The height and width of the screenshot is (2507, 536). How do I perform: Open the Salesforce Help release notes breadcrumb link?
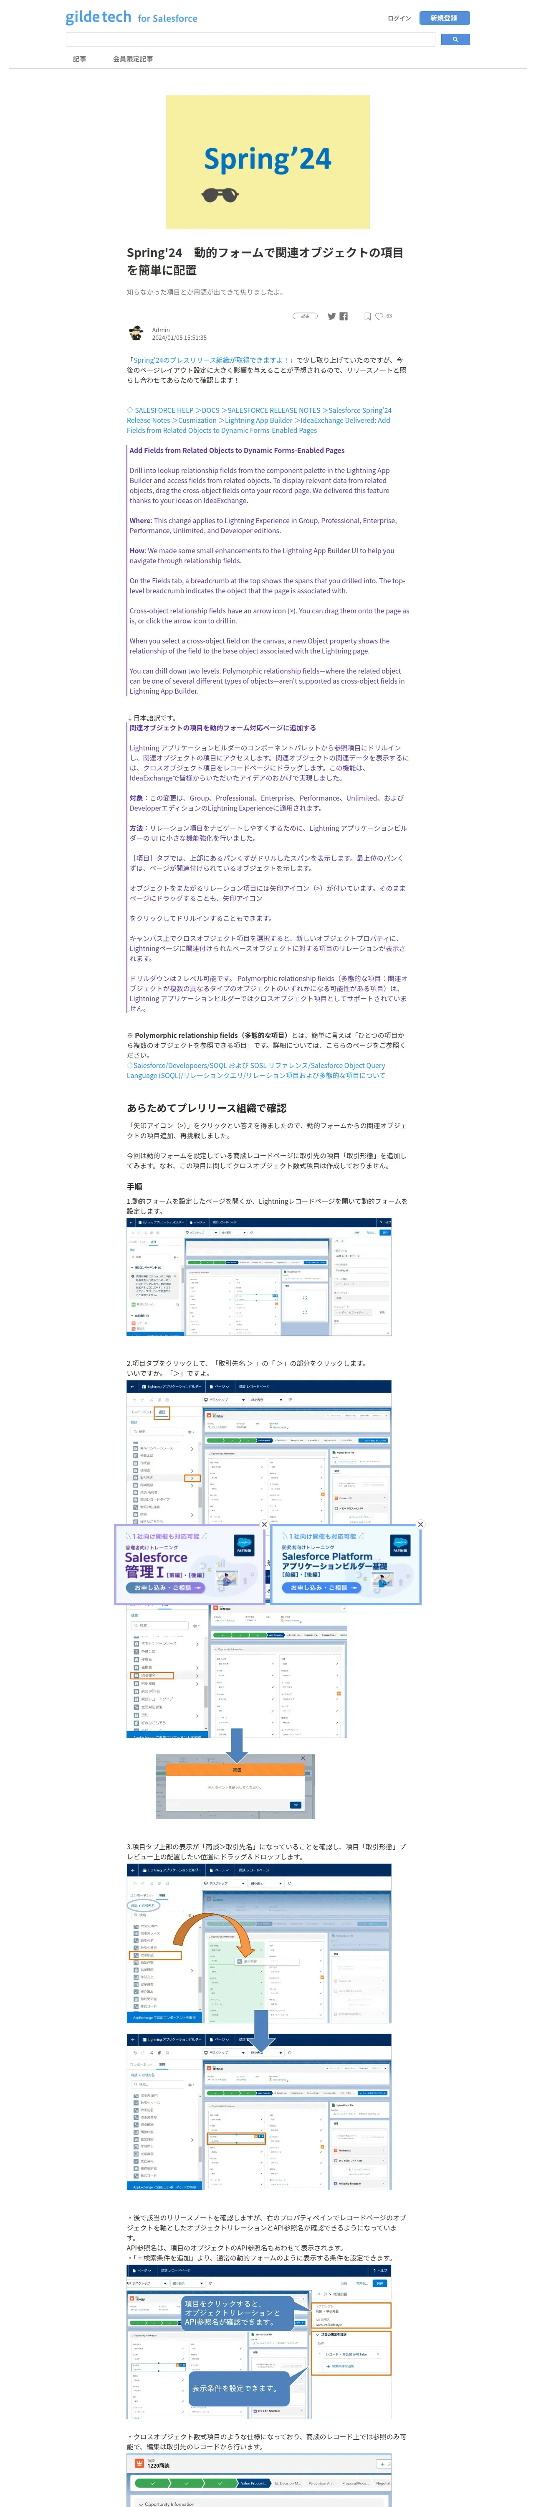point(259,420)
